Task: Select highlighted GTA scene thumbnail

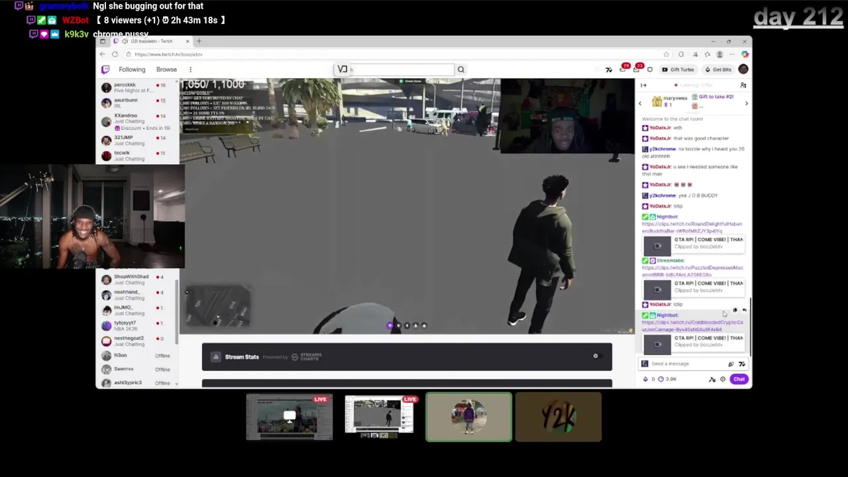Action: pyautogui.click(x=468, y=417)
